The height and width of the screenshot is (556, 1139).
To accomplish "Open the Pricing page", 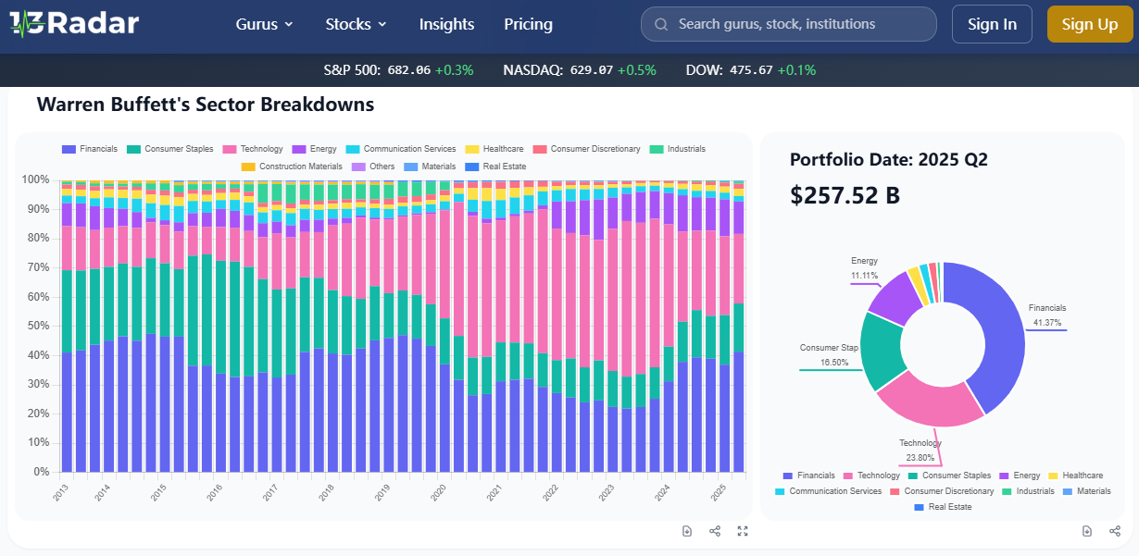I will click(528, 24).
